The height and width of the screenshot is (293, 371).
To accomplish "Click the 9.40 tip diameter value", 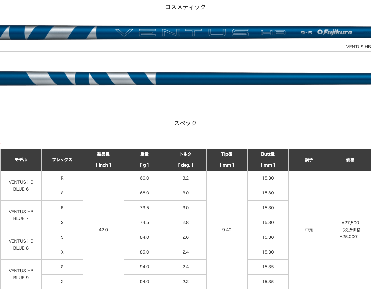I will pos(227,230).
